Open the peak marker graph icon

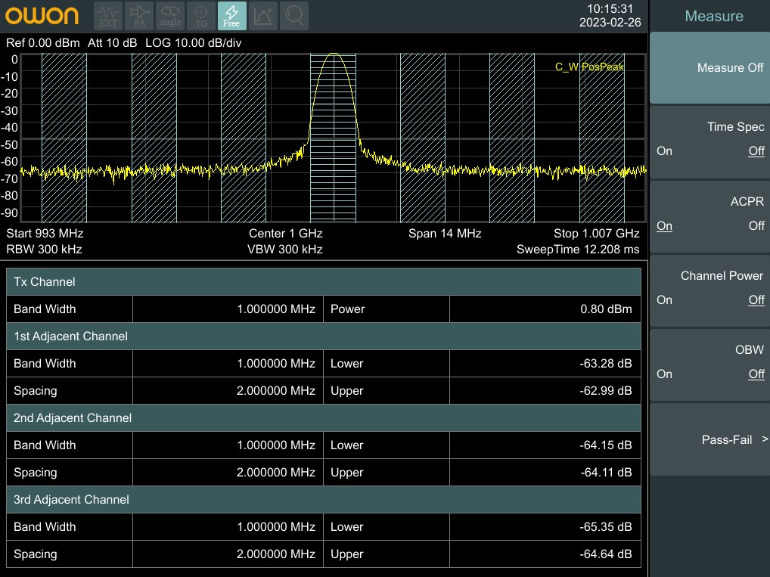[263, 15]
